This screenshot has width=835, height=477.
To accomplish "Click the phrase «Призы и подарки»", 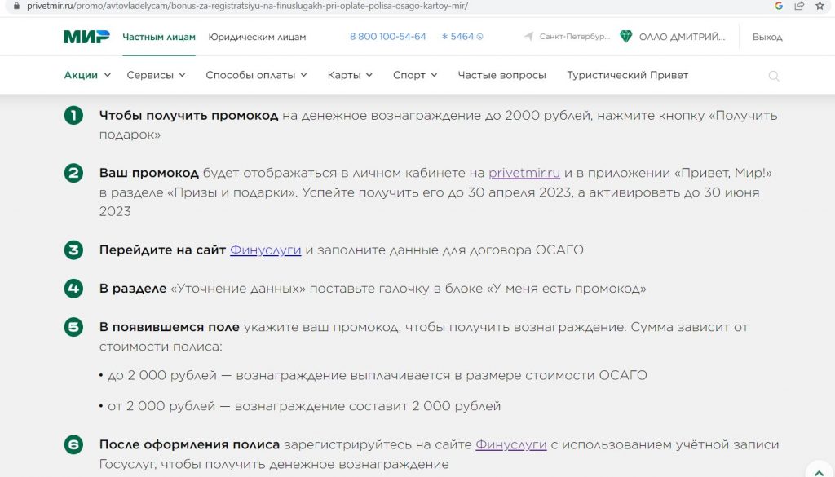I will coord(232,192).
